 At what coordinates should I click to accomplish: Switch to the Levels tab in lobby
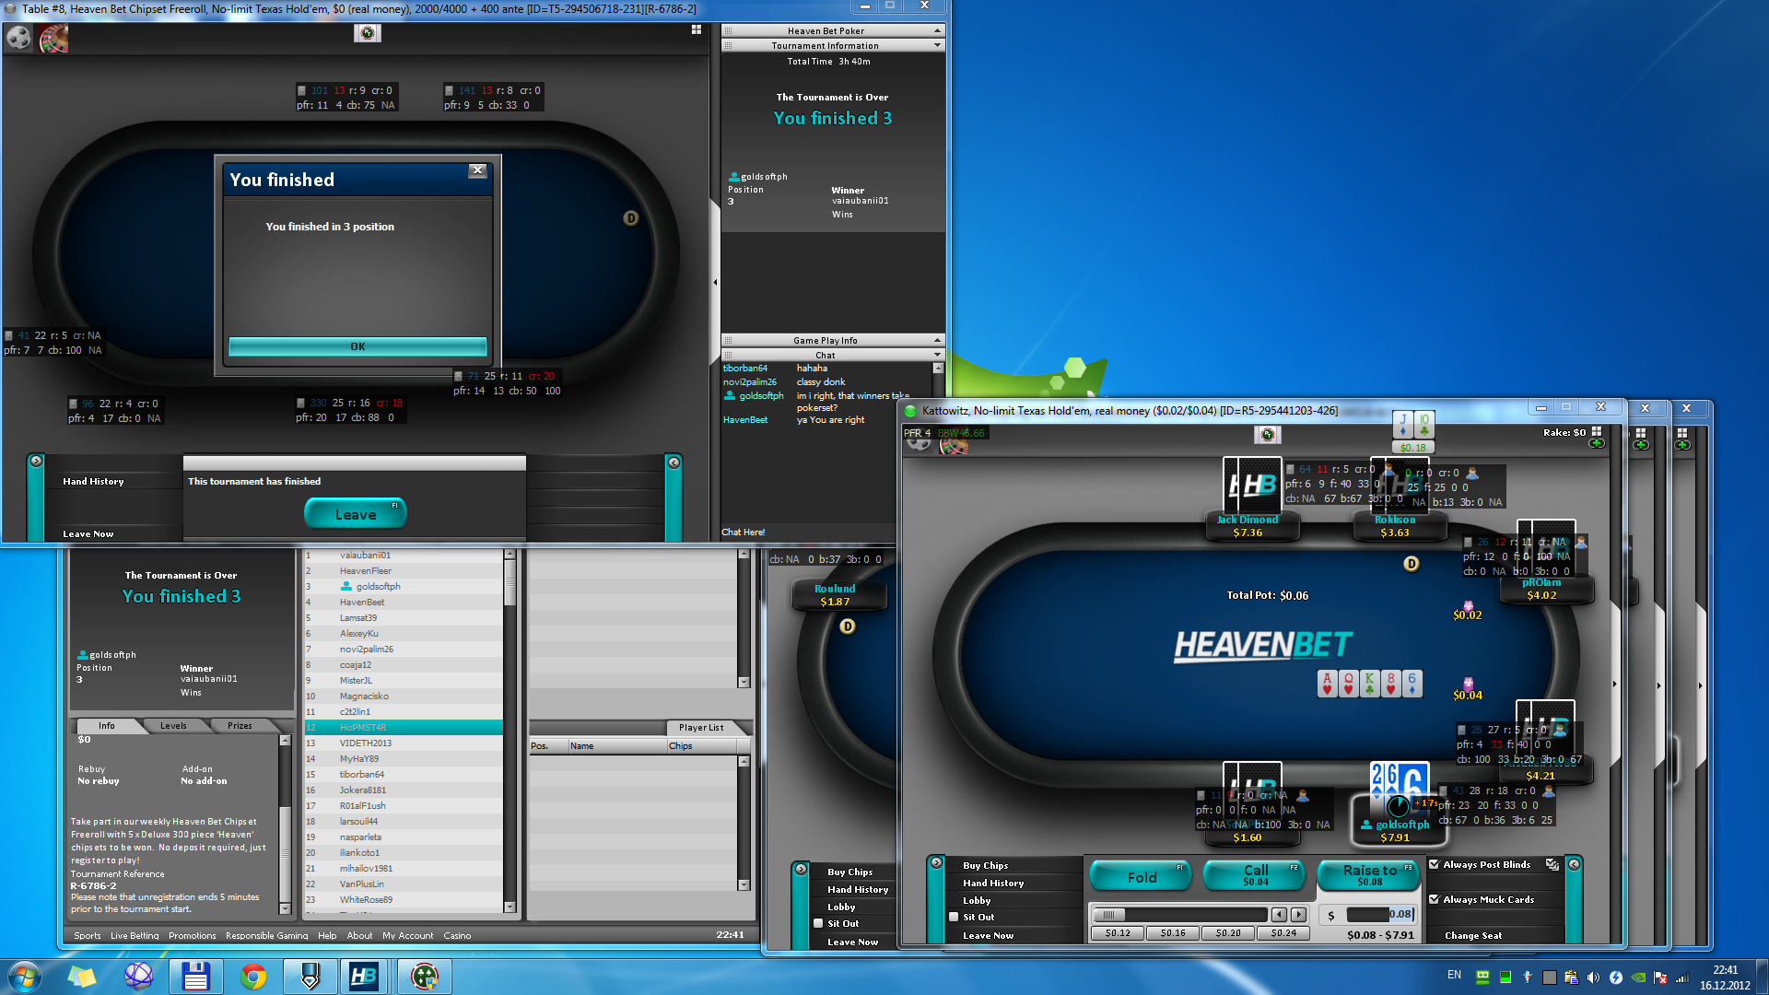coord(173,726)
